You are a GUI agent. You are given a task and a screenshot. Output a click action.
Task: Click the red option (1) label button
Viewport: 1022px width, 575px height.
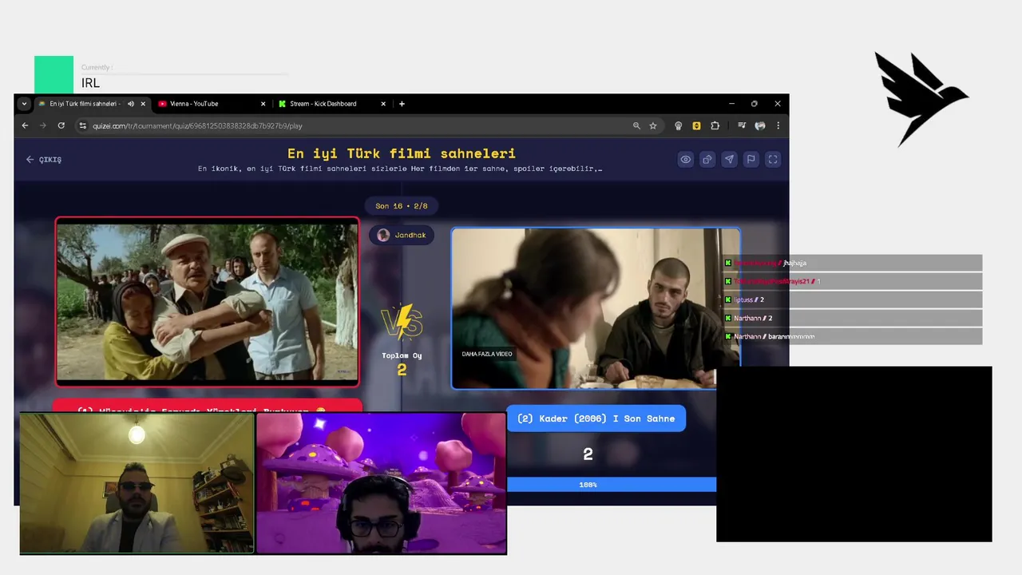point(207,406)
